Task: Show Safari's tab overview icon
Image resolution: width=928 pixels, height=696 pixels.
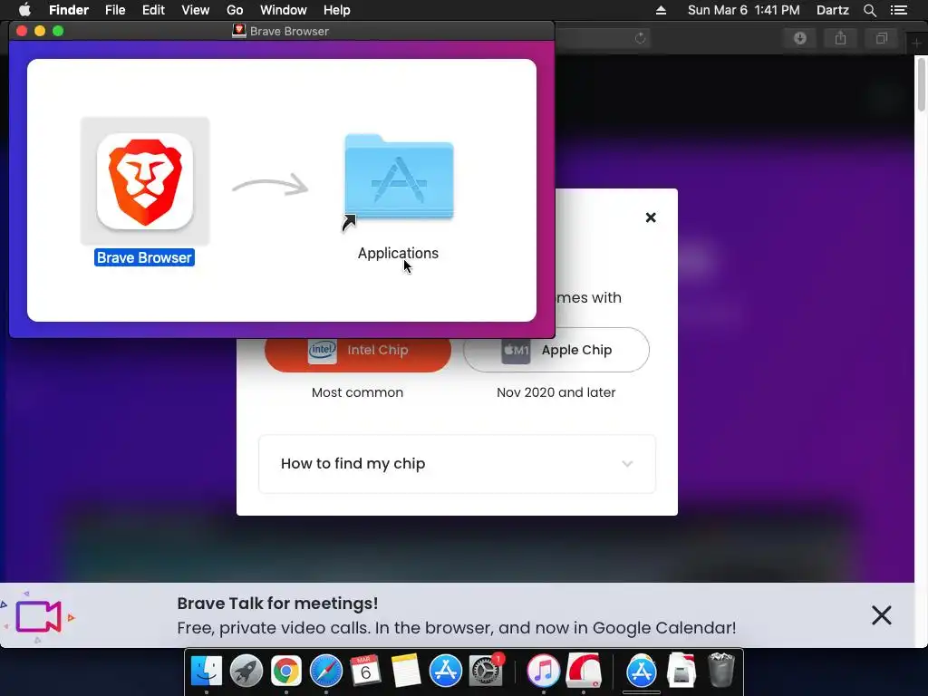Action: point(881,38)
